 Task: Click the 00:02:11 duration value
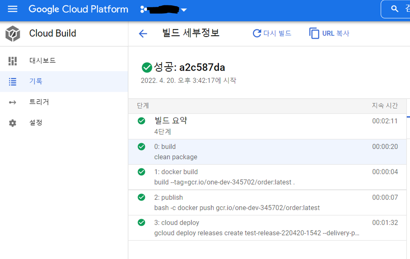click(385, 121)
